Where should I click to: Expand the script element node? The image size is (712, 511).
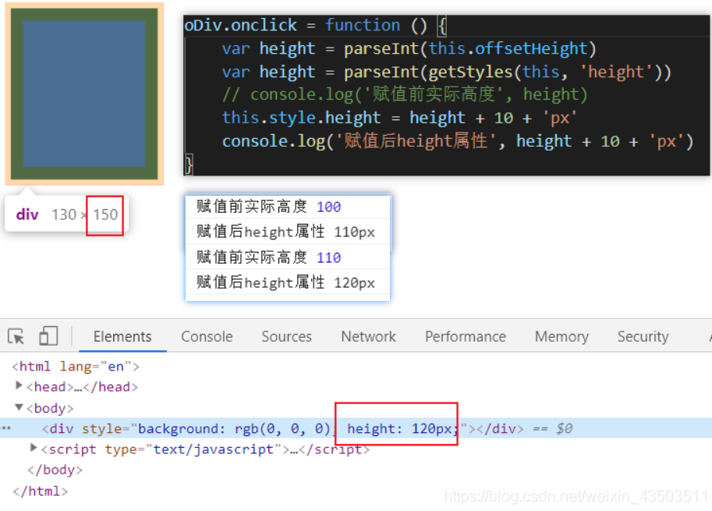tap(34, 448)
